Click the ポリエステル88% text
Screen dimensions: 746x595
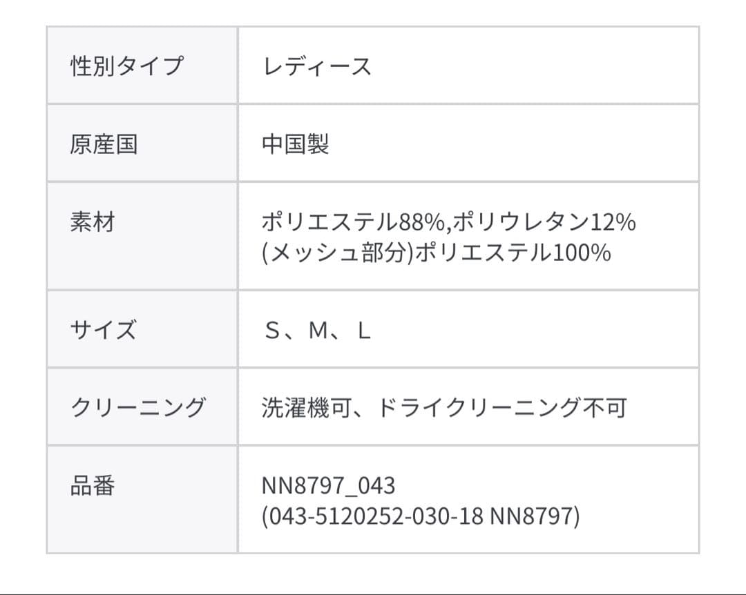[x=354, y=222]
